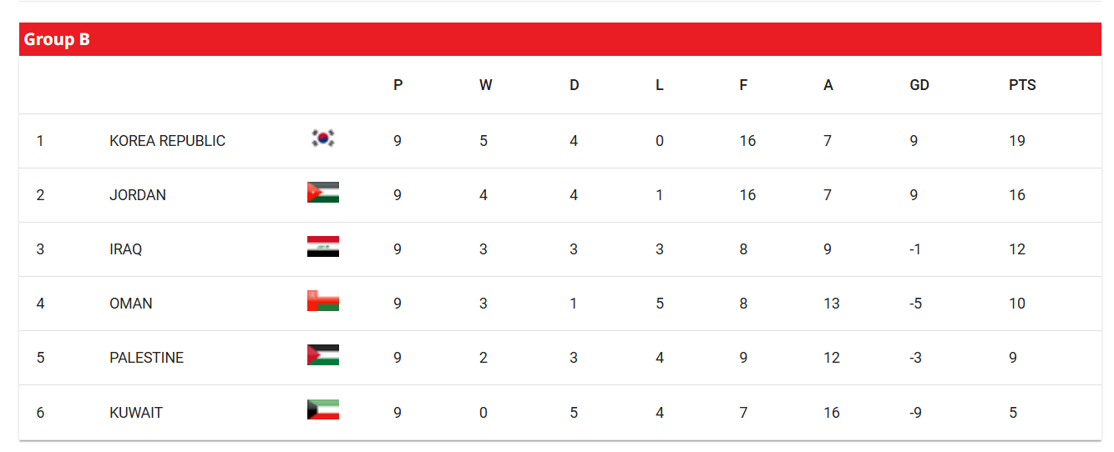Select the IRAQ team name
1114x452 pixels.
(x=126, y=249)
